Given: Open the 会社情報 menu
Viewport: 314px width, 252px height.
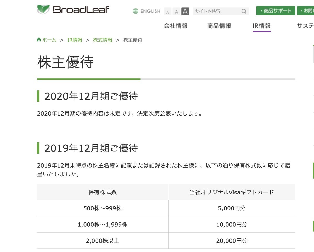Looking at the screenshot, I should pos(176,26).
